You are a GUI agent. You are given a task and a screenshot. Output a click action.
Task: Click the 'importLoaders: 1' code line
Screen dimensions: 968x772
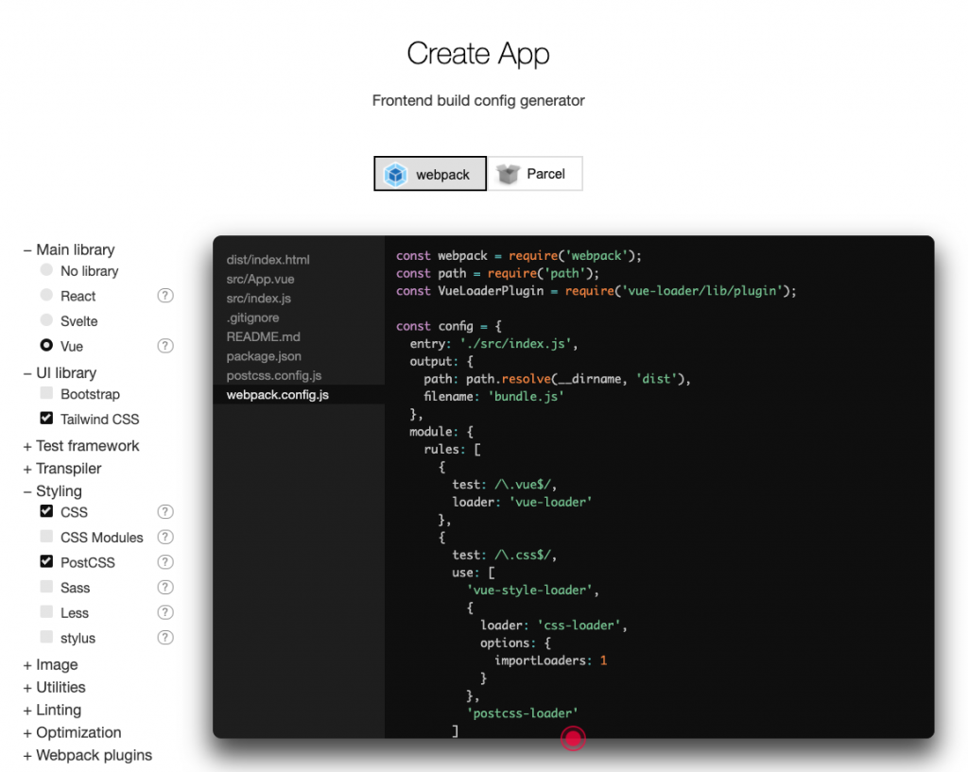tap(551, 660)
